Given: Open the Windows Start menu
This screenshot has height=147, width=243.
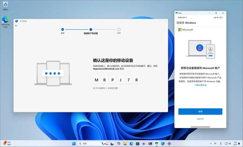Looking at the screenshot, I should [74, 144].
